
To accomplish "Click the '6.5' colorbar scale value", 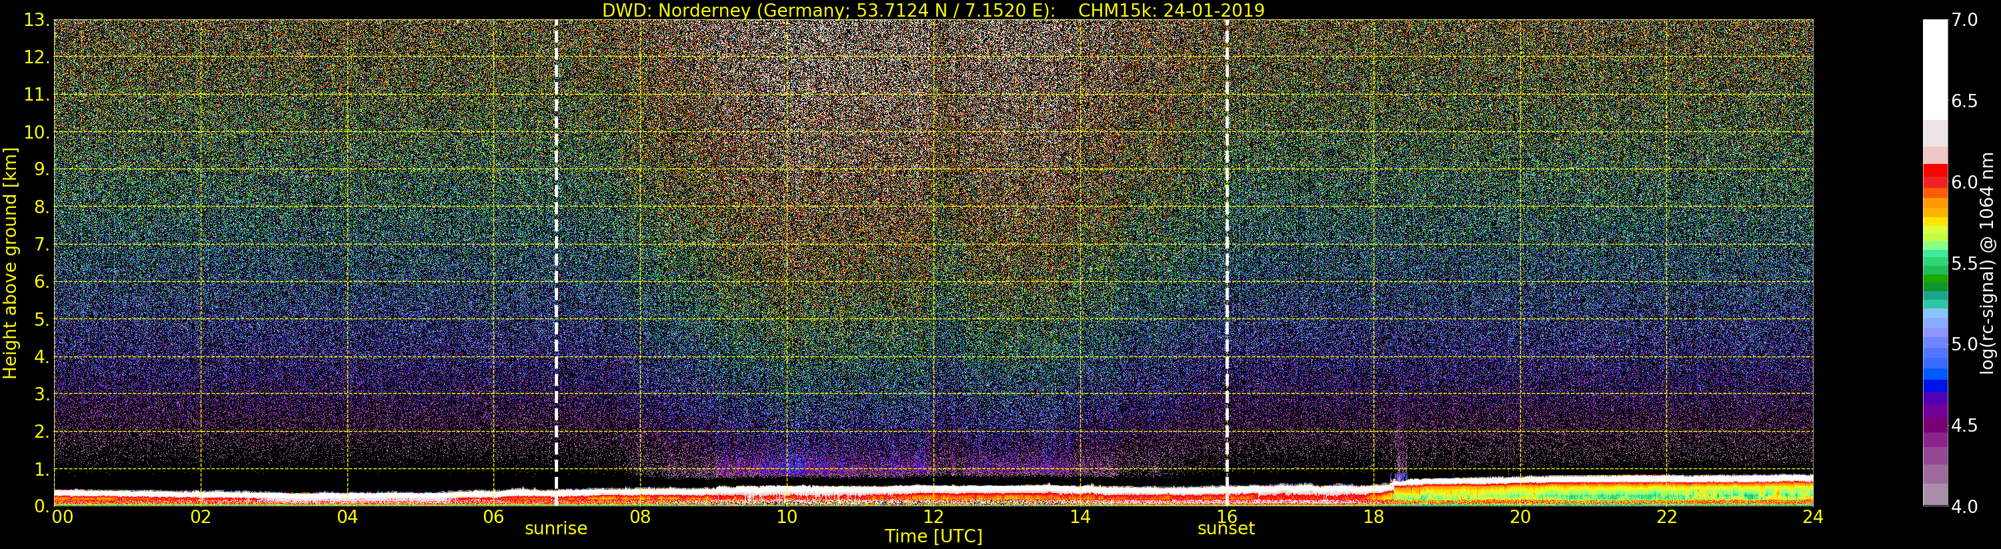I will coord(1964,101).
